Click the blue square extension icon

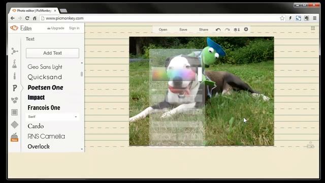(x=298, y=18)
